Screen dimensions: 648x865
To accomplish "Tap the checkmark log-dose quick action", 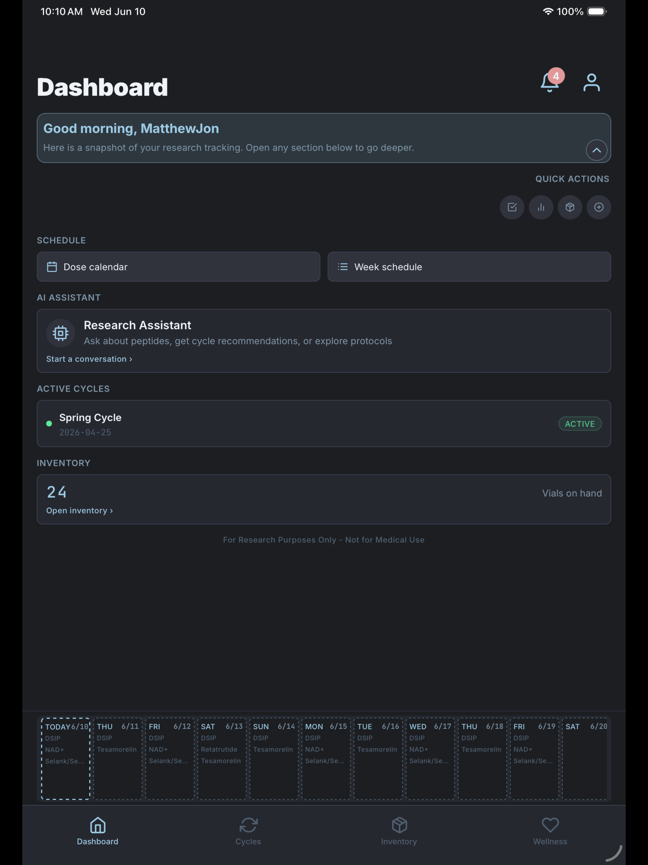I will [x=512, y=207].
